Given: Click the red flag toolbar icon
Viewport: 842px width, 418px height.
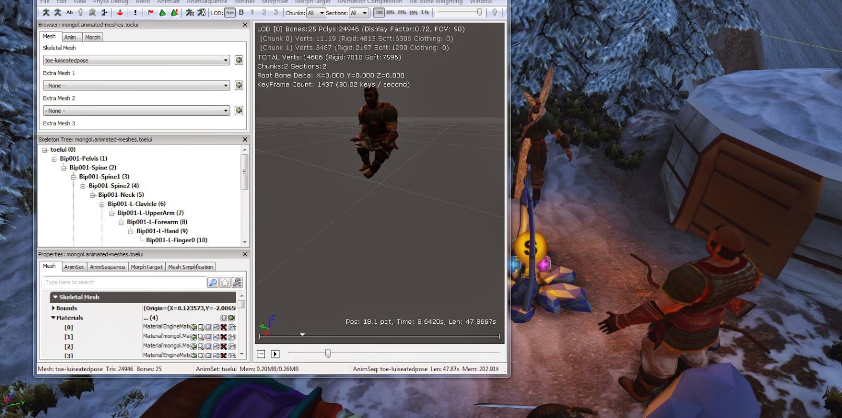Looking at the screenshot, I should coord(151,13).
